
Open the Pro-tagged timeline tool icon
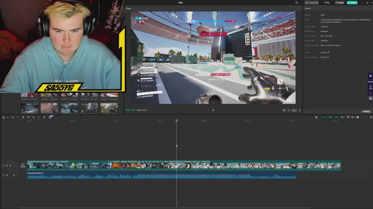point(50,117)
